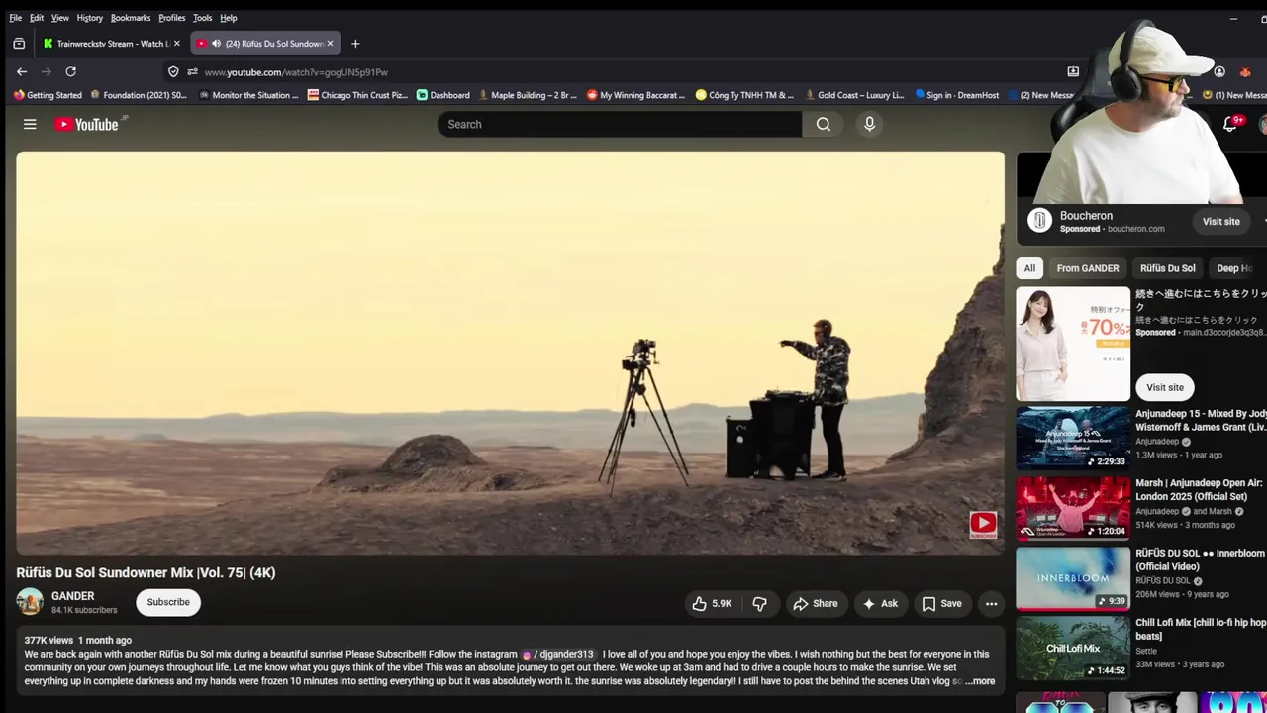
Task: Open the View menu
Action: point(60,18)
